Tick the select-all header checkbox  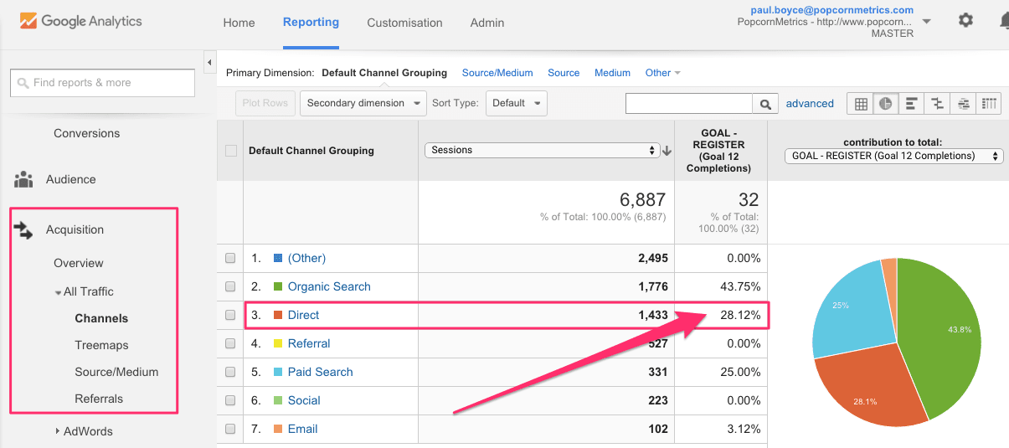pos(231,151)
